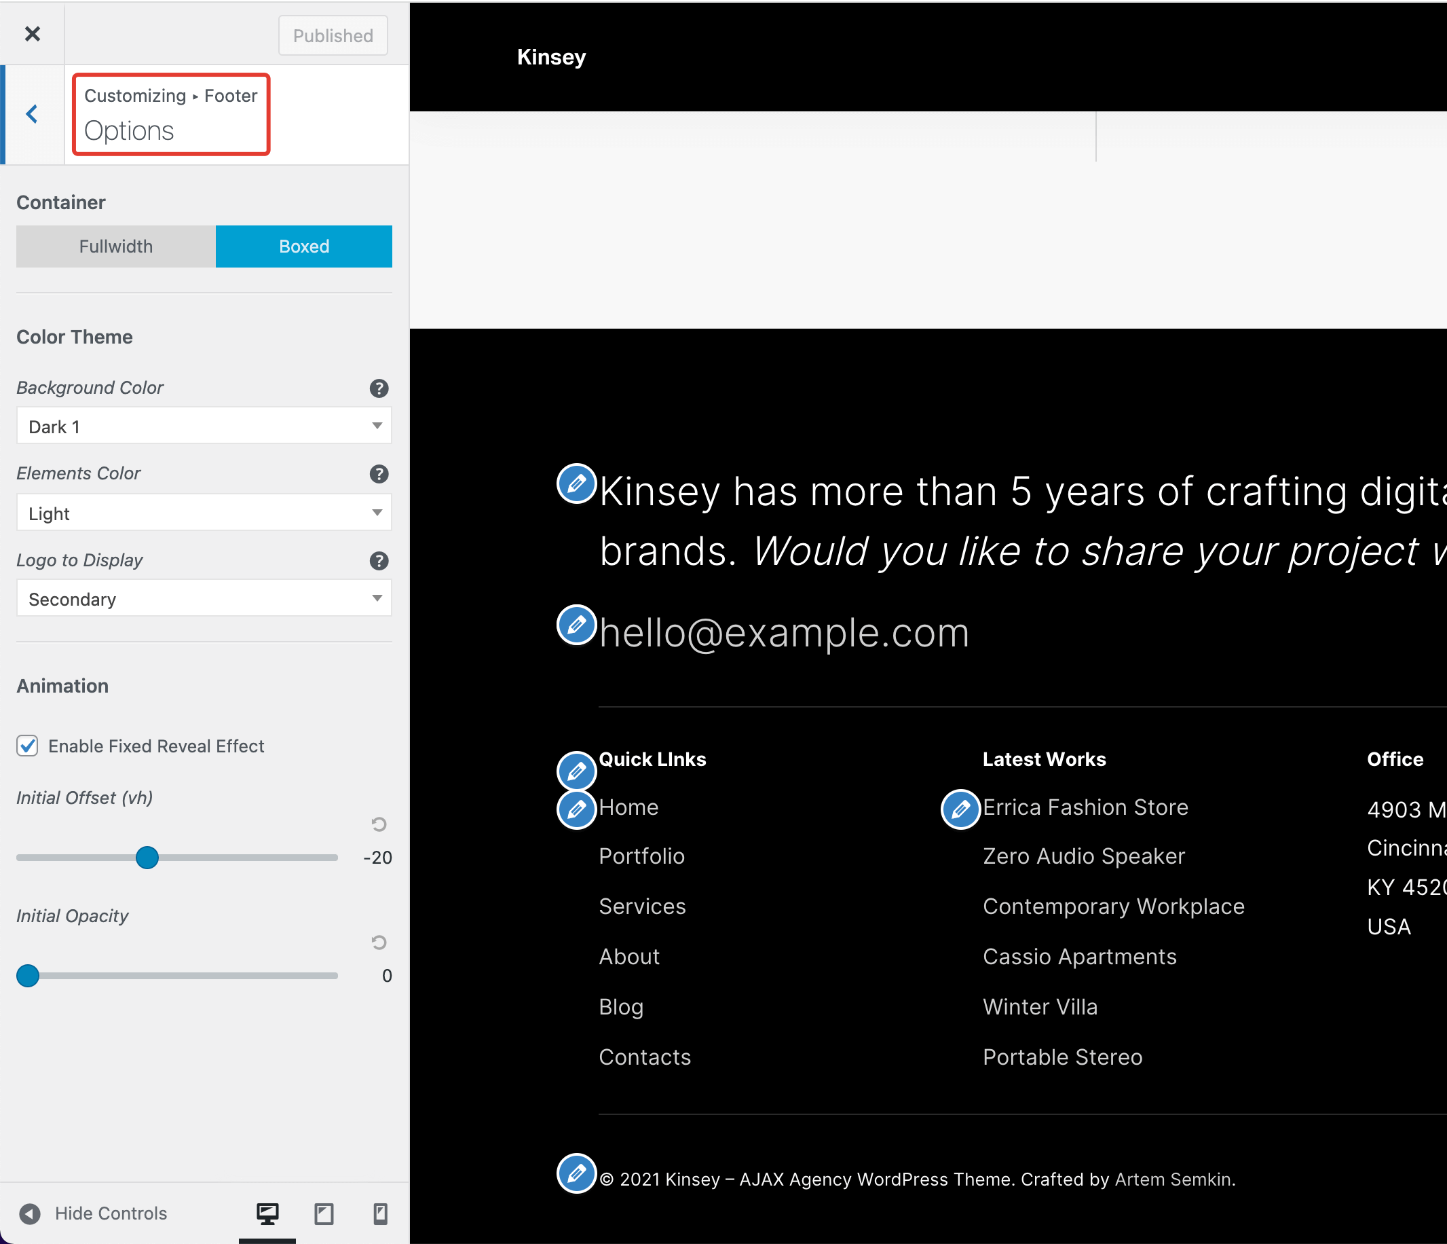Select Boxed container option

pyautogui.click(x=304, y=246)
